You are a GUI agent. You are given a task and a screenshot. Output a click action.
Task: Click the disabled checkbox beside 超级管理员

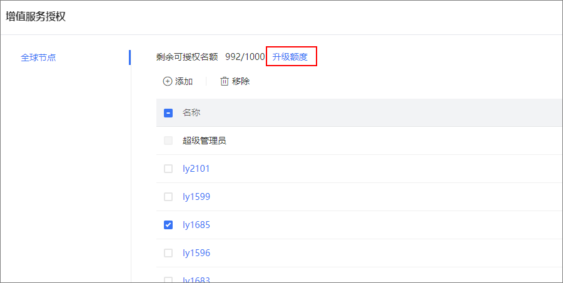pyautogui.click(x=168, y=141)
